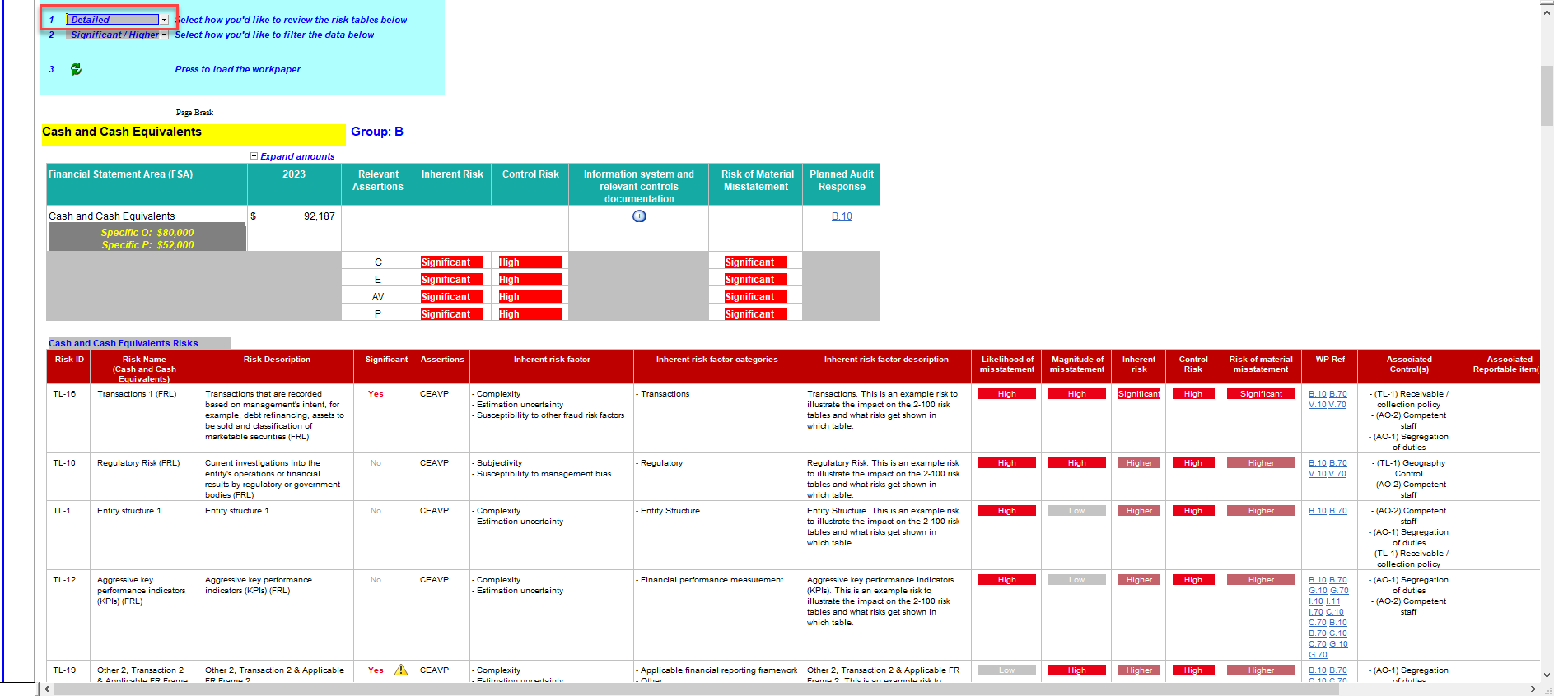Click the scroll-left arrow on the horizontal scrollbar
The image size is (1554, 696).
click(48, 689)
